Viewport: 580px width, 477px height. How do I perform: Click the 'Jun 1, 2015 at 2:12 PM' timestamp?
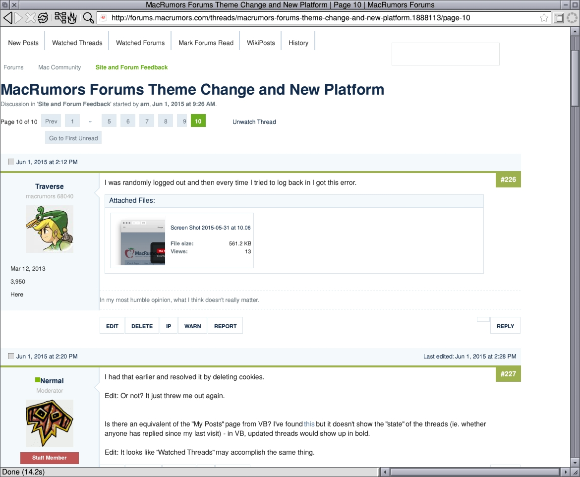(47, 162)
